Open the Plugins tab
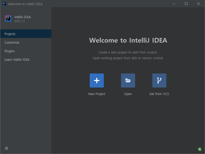205x154 pixels. (x=26, y=51)
